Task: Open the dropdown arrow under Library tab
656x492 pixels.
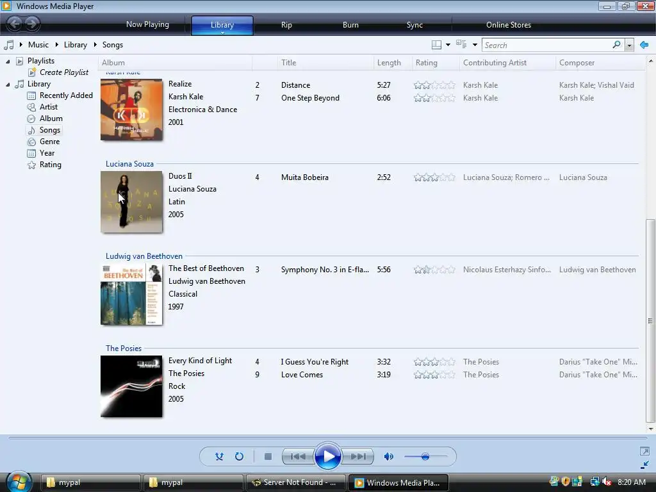Action: coord(222,33)
